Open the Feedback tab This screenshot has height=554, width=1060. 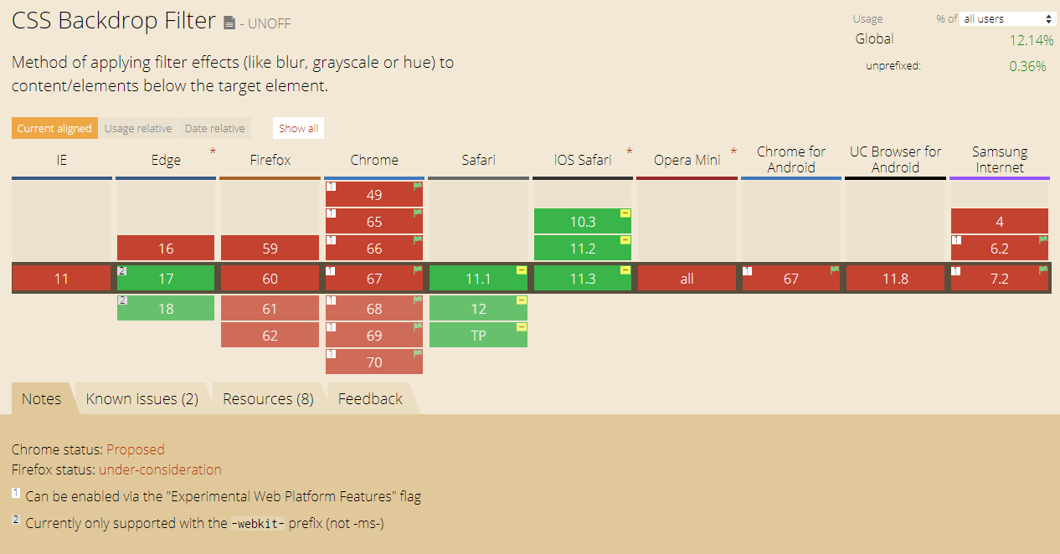(x=370, y=399)
